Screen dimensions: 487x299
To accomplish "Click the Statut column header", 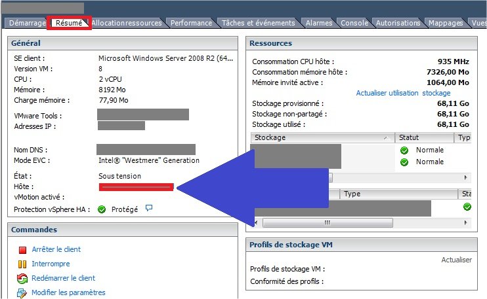I will [x=423, y=138].
